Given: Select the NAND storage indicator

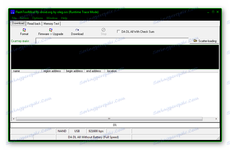Looking at the screenshot, I should [62, 131].
